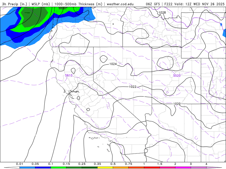Click the 1028 isobar label
This screenshot has height=169, width=226.
coord(162,12)
